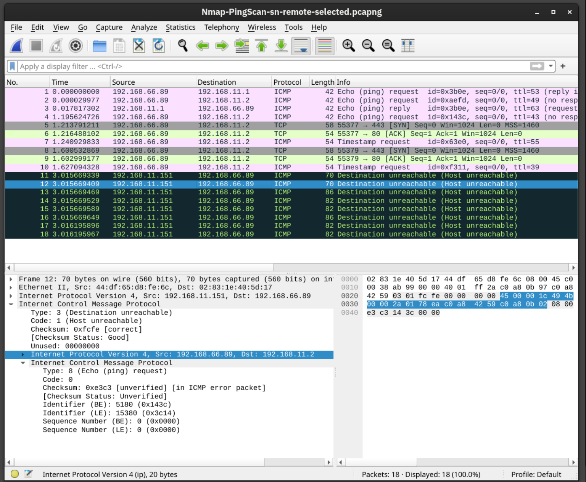Click the stop capture square icon
586x482 pixels.
coord(36,46)
